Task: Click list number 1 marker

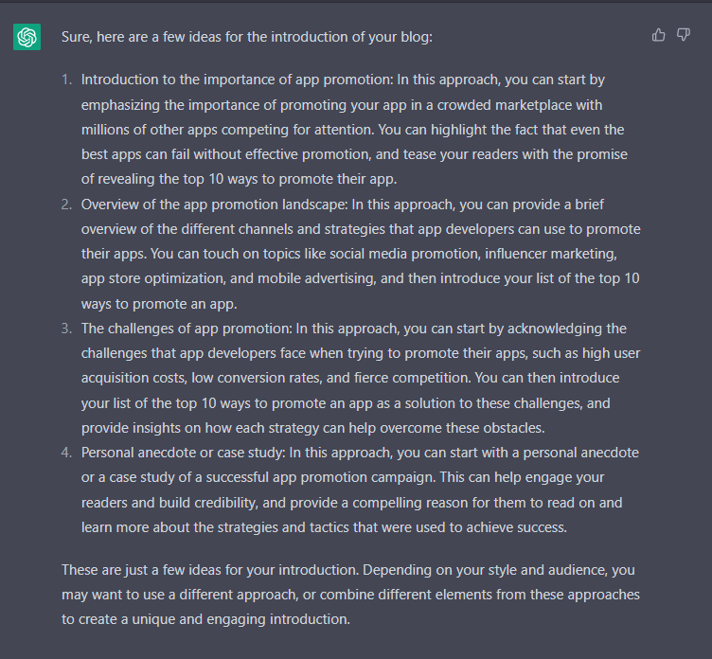Action: [x=66, y=80]
